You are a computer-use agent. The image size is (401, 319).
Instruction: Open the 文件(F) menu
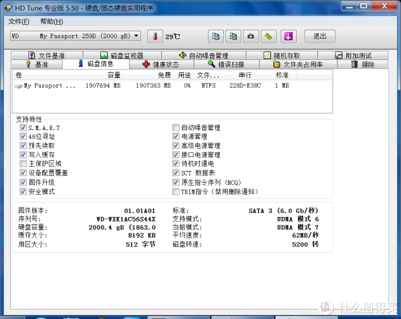pos(19,21)
